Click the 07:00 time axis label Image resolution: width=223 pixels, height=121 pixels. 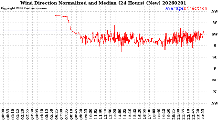point(61,115)
